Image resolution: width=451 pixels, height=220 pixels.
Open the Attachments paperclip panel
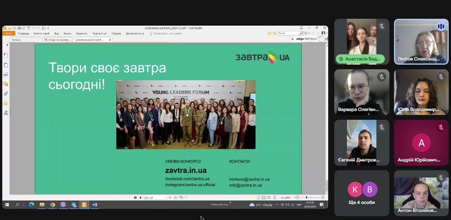tap(6, 94)
